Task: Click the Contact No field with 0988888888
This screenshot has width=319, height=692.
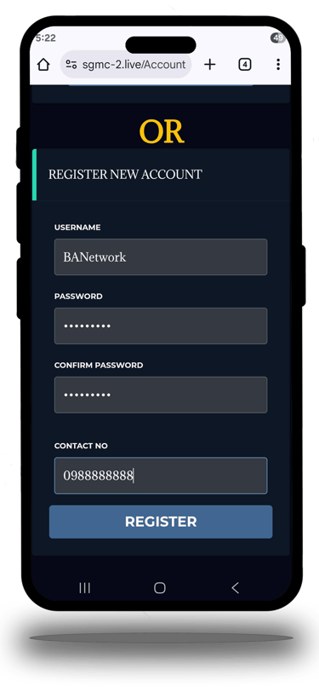Action: click(161, 476)
